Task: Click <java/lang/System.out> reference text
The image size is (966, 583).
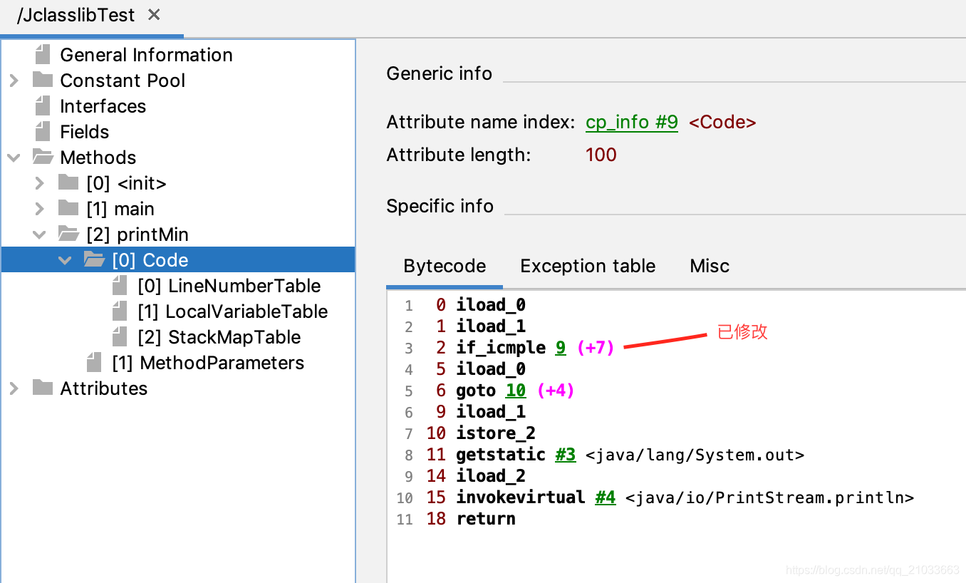Action: pos(695,455)
